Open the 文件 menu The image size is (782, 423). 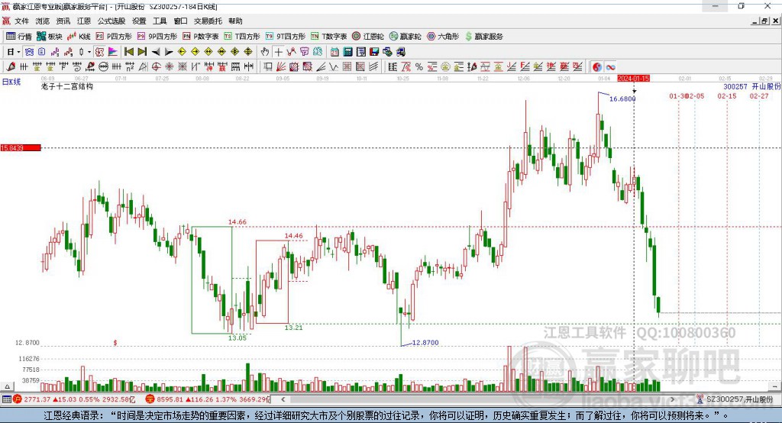click(22, 21)
